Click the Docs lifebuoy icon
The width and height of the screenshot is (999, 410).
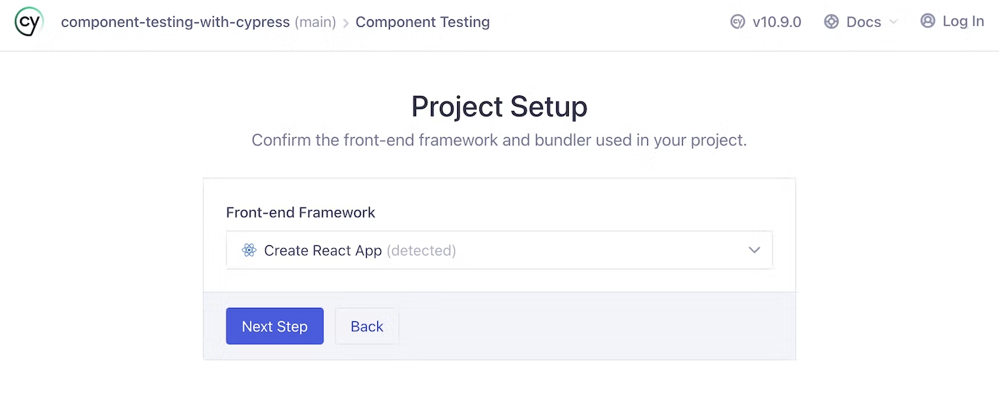click(831, 22)
